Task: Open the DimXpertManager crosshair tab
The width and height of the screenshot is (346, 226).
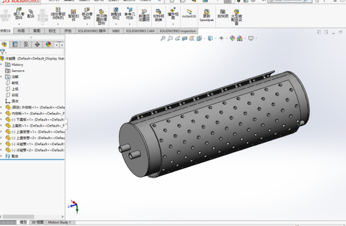Action: point(37,45)
